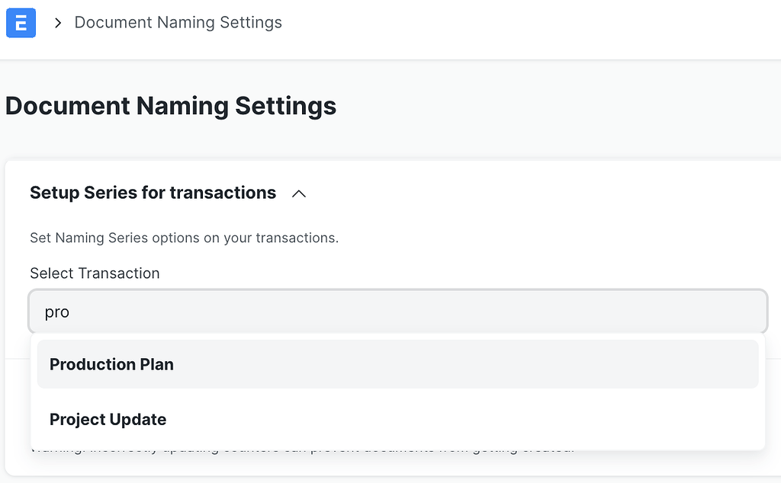The image size is (781, 483).
Task: Click the Document Naming Settings breadcrumb
Action: pyautogui.click(x=178, y=23)
